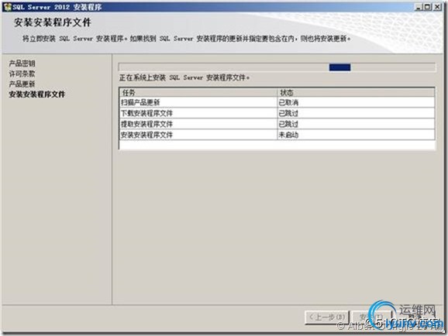Click 已跳过 status for 提取安装程序文件

[x=356, y=124]
